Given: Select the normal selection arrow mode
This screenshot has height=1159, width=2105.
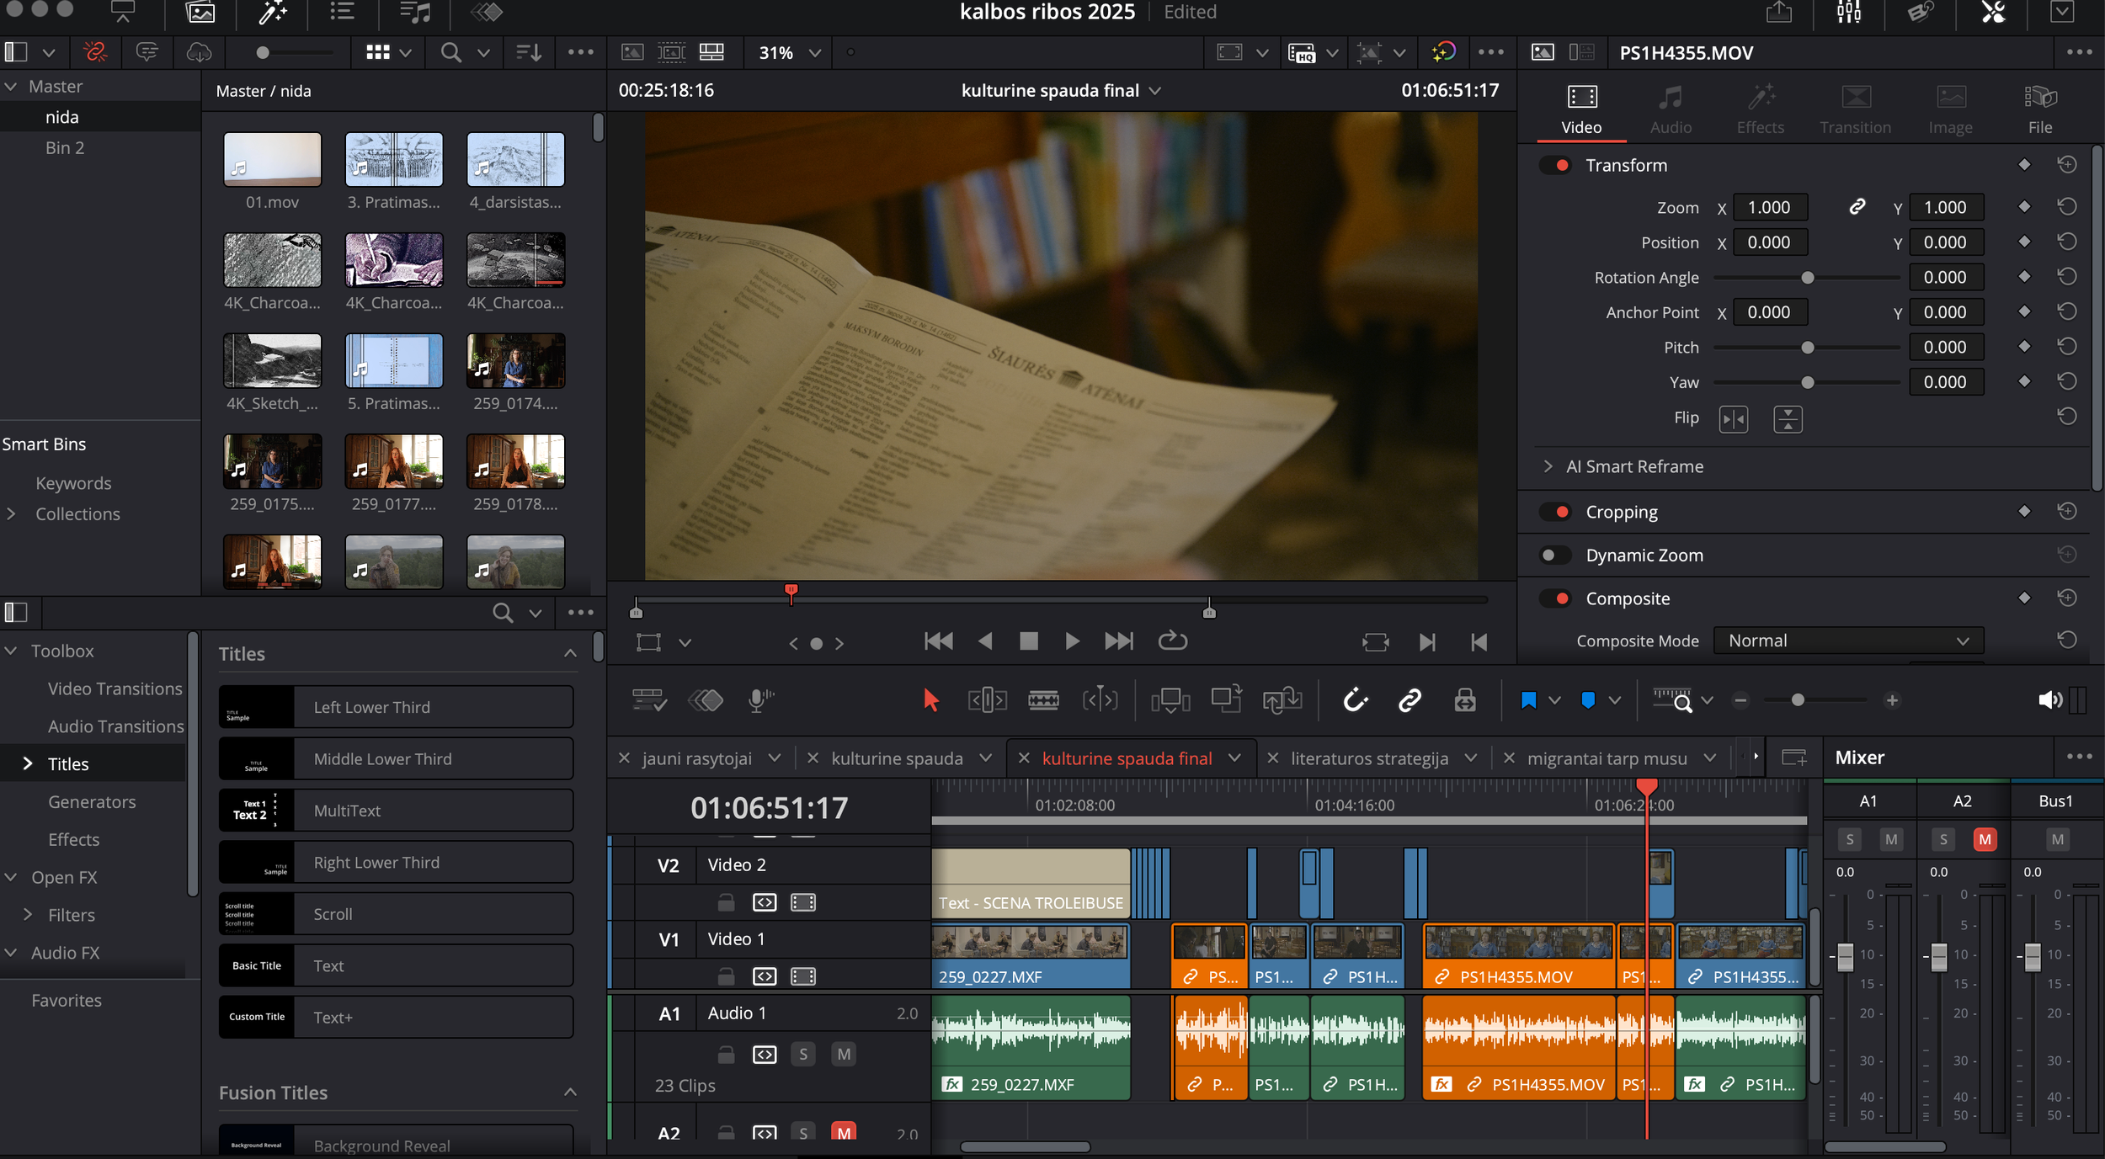Looking at the screenshot, I should tap(930, 699).
